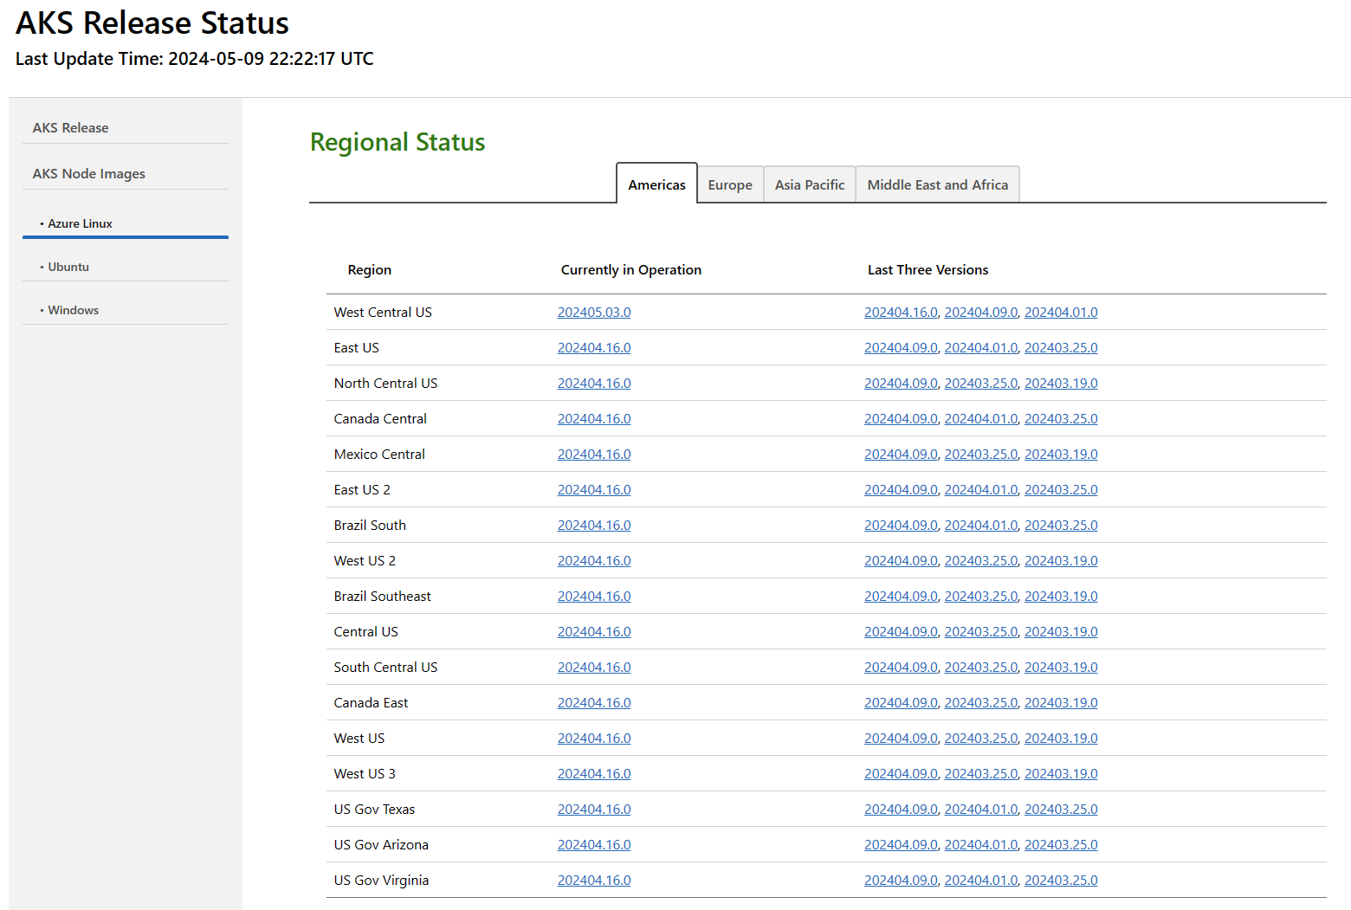Open the AKS Release sidebar section

pyautogui.click(x=70, y=127)
